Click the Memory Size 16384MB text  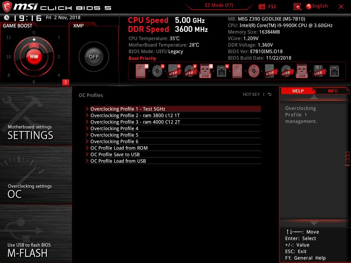(254, 32)
